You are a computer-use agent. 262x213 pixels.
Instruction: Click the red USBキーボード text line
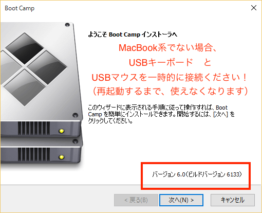(x=170, y=62)
